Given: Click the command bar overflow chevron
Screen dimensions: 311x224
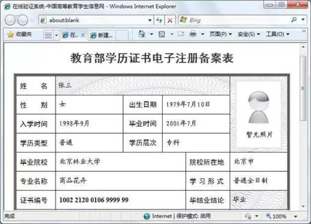Looking at the screenshot, I should coord(304,31).
